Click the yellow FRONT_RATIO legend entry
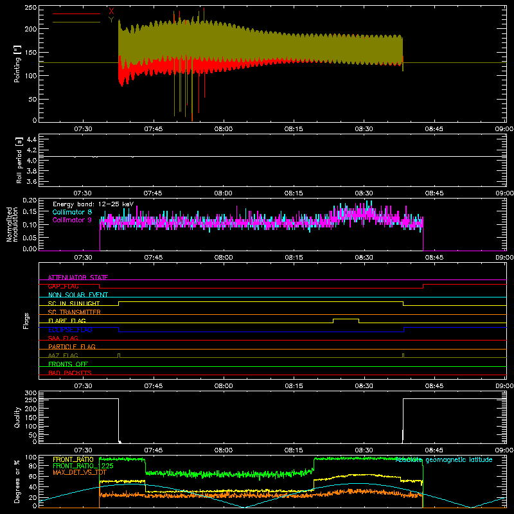The image size is (514, 514). (73, 459)
